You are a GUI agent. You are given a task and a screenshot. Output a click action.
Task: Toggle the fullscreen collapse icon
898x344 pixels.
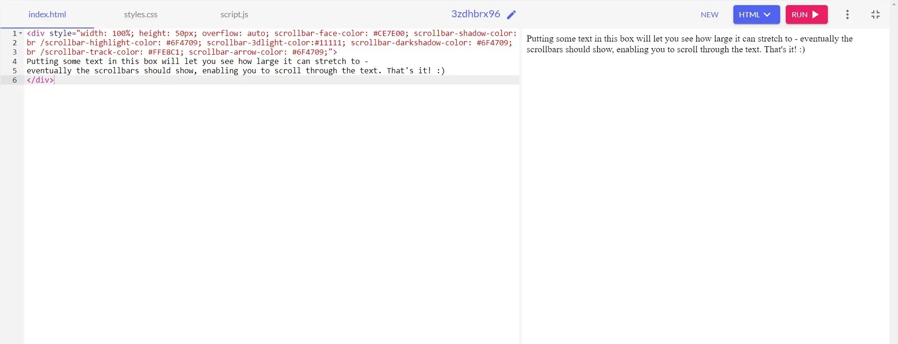pyautogui.click(x=876, y=14)
